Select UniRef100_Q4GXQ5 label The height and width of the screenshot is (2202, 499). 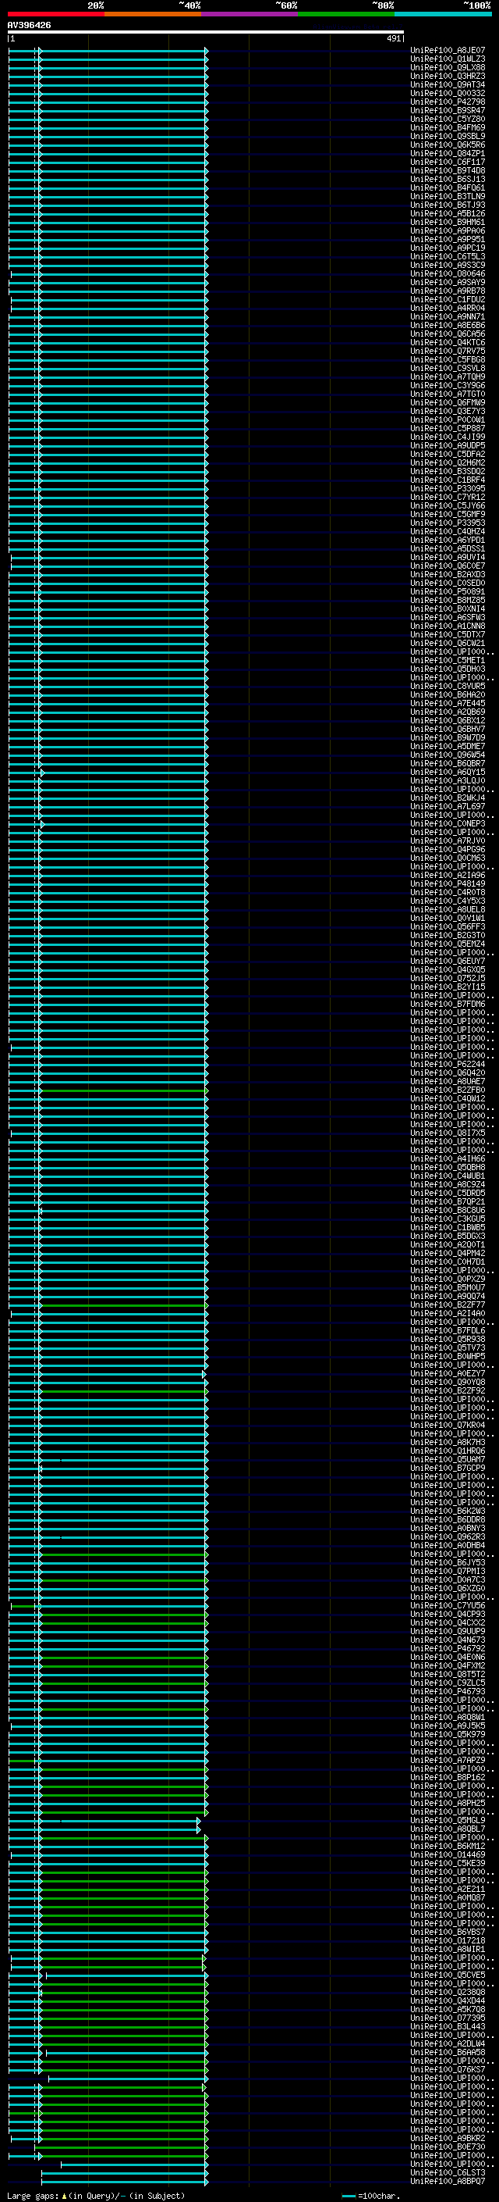point(448,969)
